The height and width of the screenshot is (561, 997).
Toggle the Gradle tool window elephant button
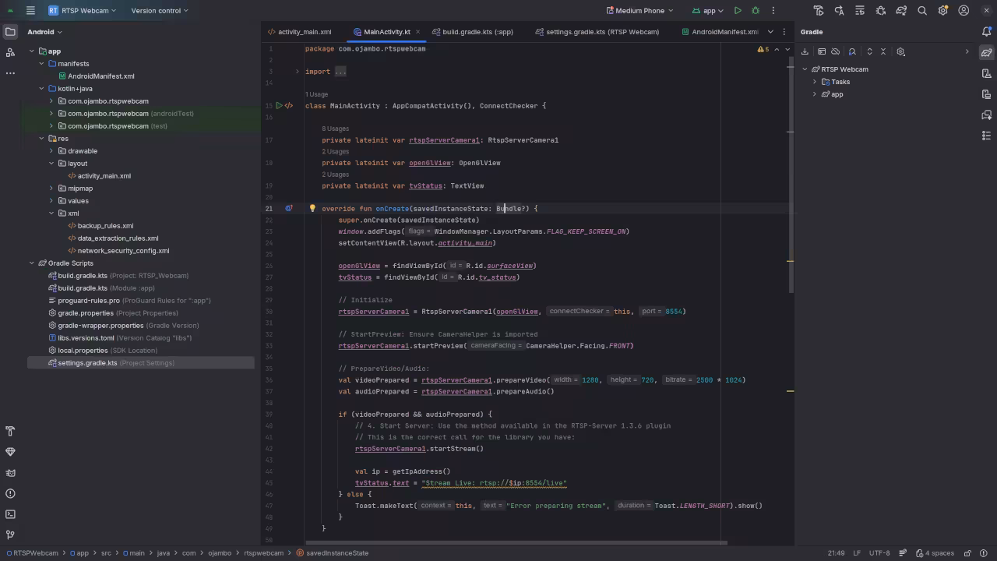point(986,53)
